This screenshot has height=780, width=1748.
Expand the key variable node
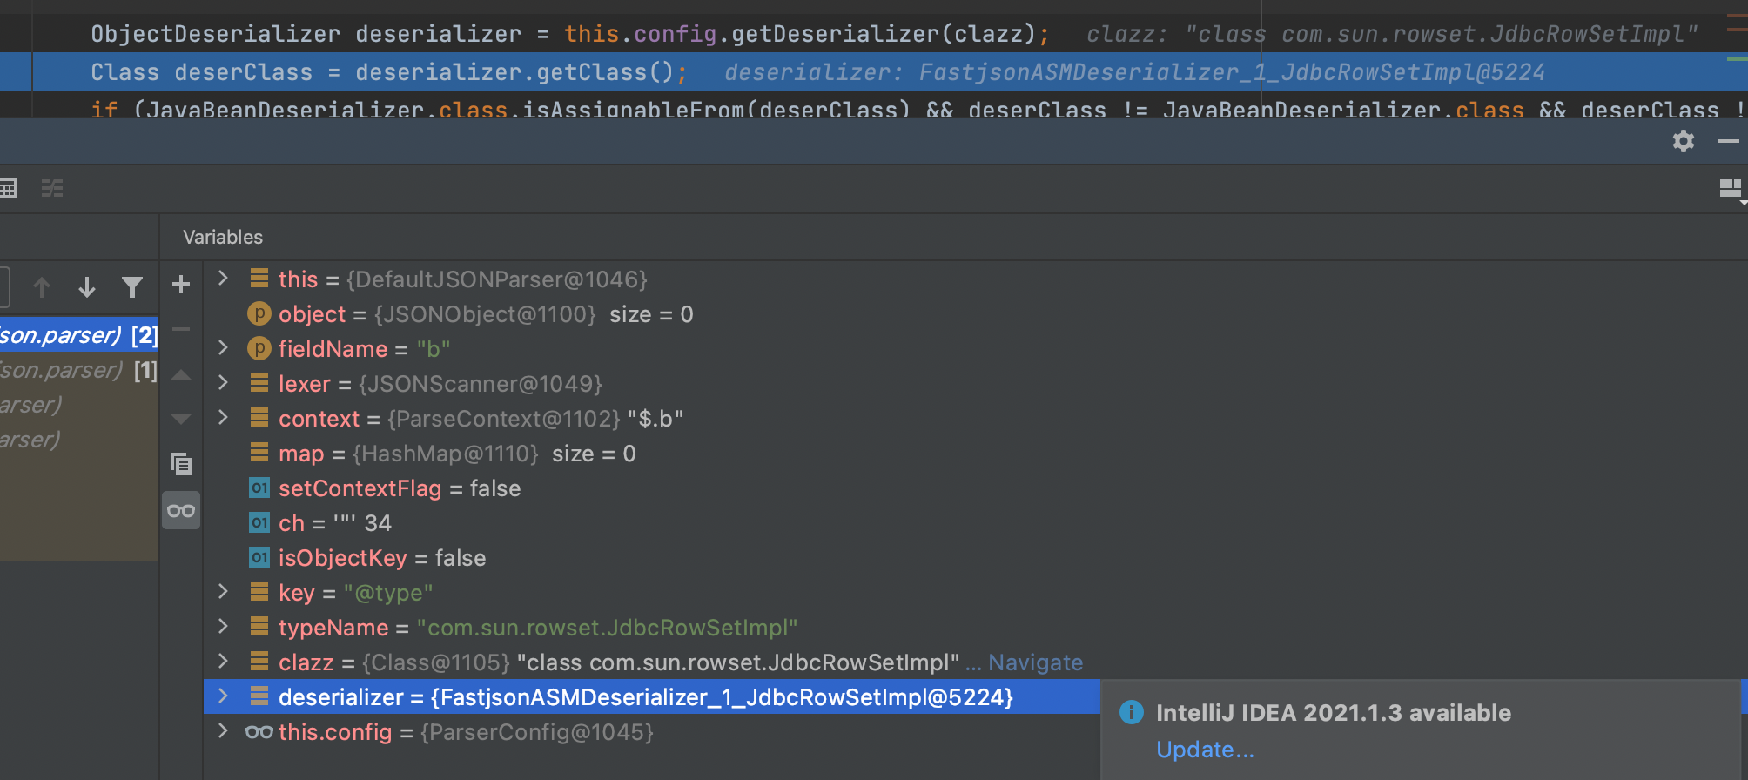pyautogui.click(x=224, y=592)
